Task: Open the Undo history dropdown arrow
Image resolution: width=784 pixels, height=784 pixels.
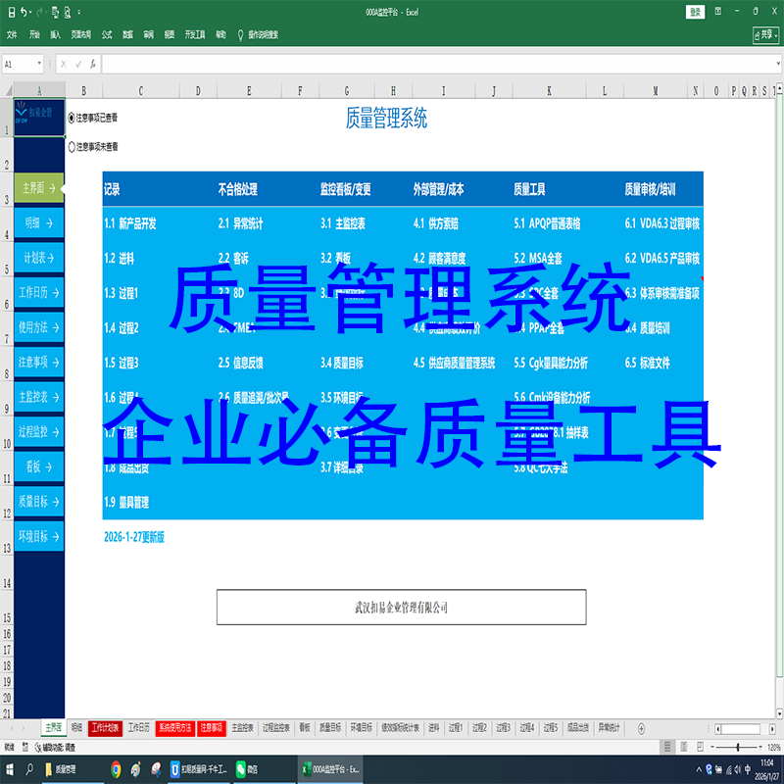Action: click(30, 12)
